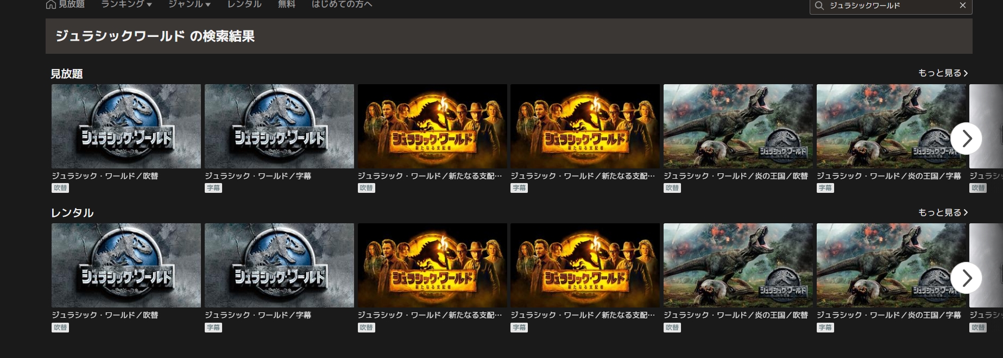Click 字幕 badge under レンタル 炎の王国/字幕
Viewport: 1003px width, 358px height.
point(825,328)
